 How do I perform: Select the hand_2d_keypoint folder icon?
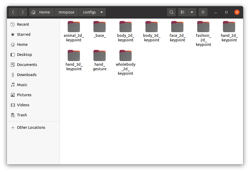229,27
